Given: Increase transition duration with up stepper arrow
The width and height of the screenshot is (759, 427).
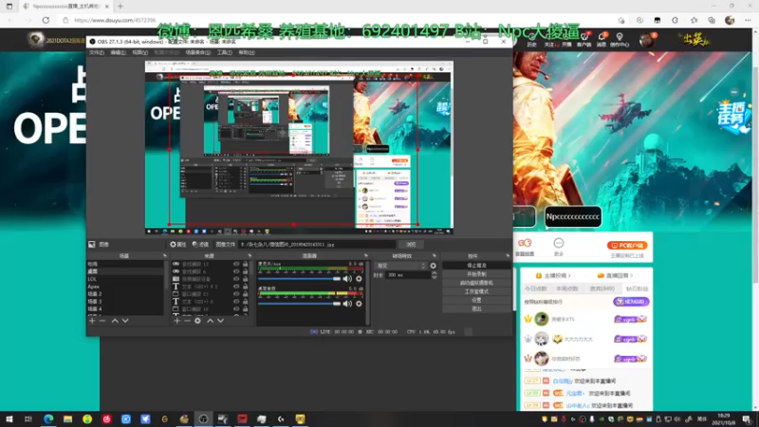Looking at the screenshot, I should (x=435, y=273).
